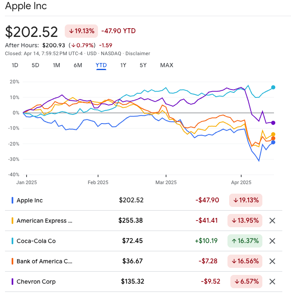Remove Coca-Cola Co from comparison
This screenshot has height=294, width=291.
click(272, 241)
